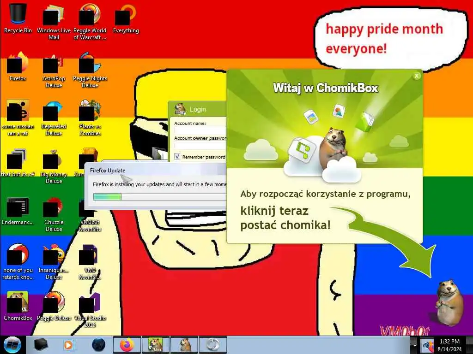
Task: Open the Everything desktop shortcut
Action: click(126, 18)
